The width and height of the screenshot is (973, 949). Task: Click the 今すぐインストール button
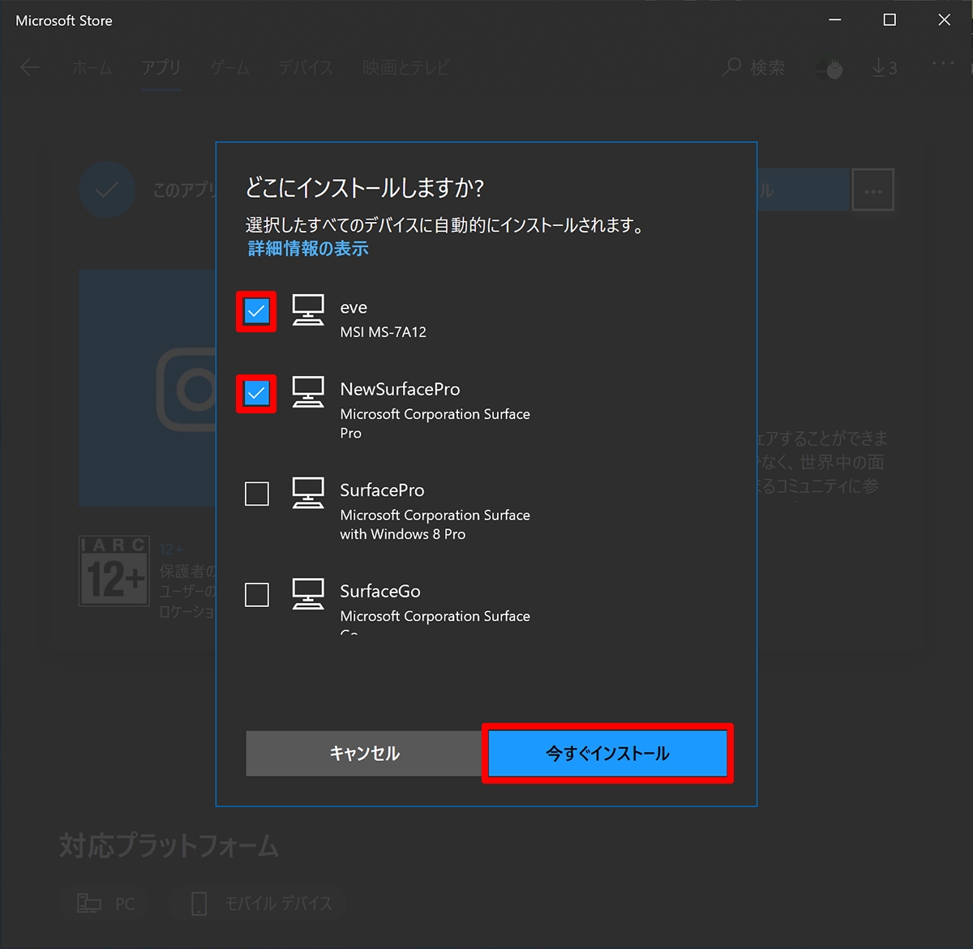click(x=608, y=754)
